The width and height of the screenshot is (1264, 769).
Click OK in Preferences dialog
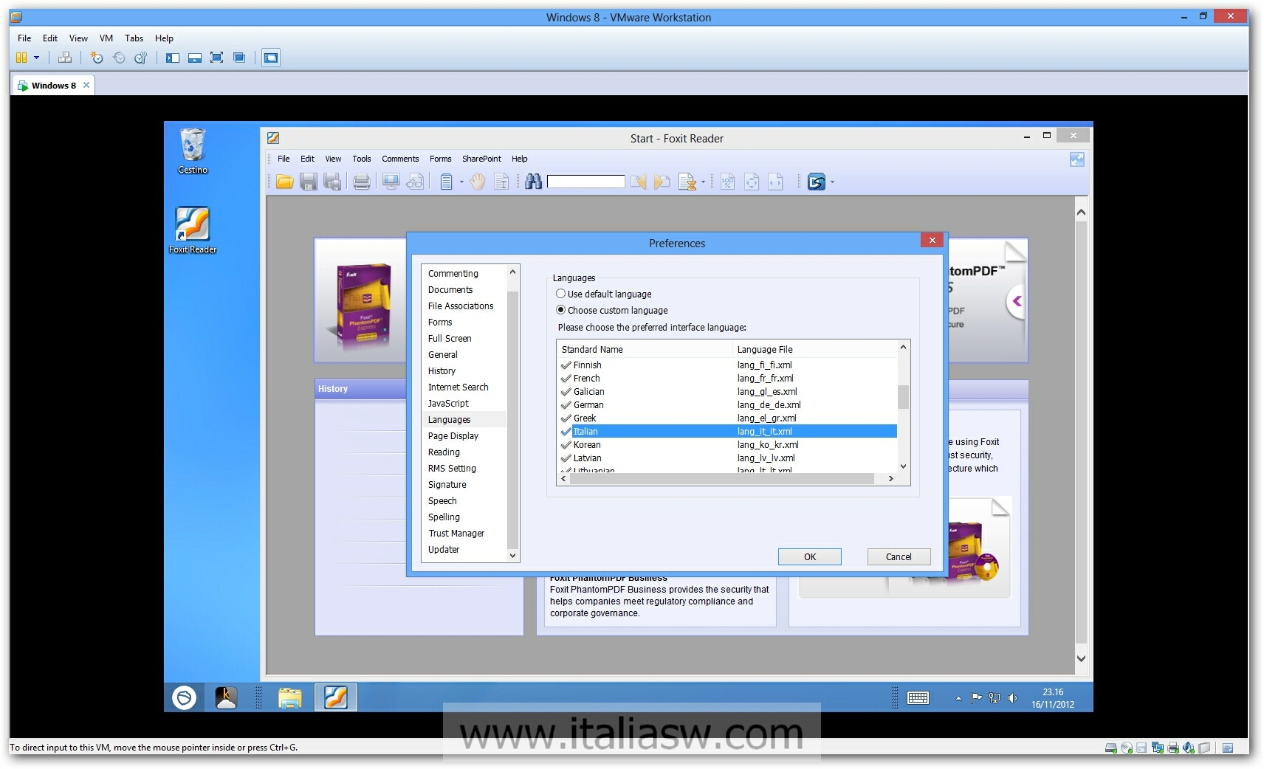(810, 557)
